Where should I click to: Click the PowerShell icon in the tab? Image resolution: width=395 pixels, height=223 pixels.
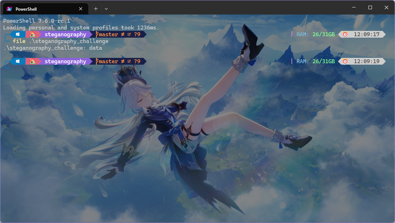(10, 9)
